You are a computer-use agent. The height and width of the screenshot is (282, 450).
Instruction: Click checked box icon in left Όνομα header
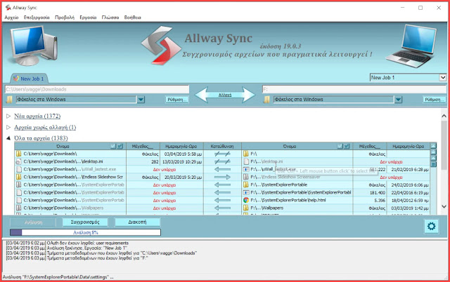click(120, 147)
